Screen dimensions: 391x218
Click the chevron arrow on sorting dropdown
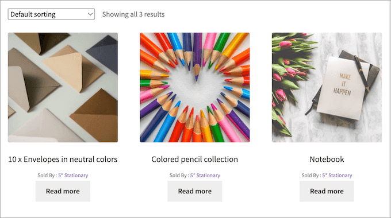point(90,14)
